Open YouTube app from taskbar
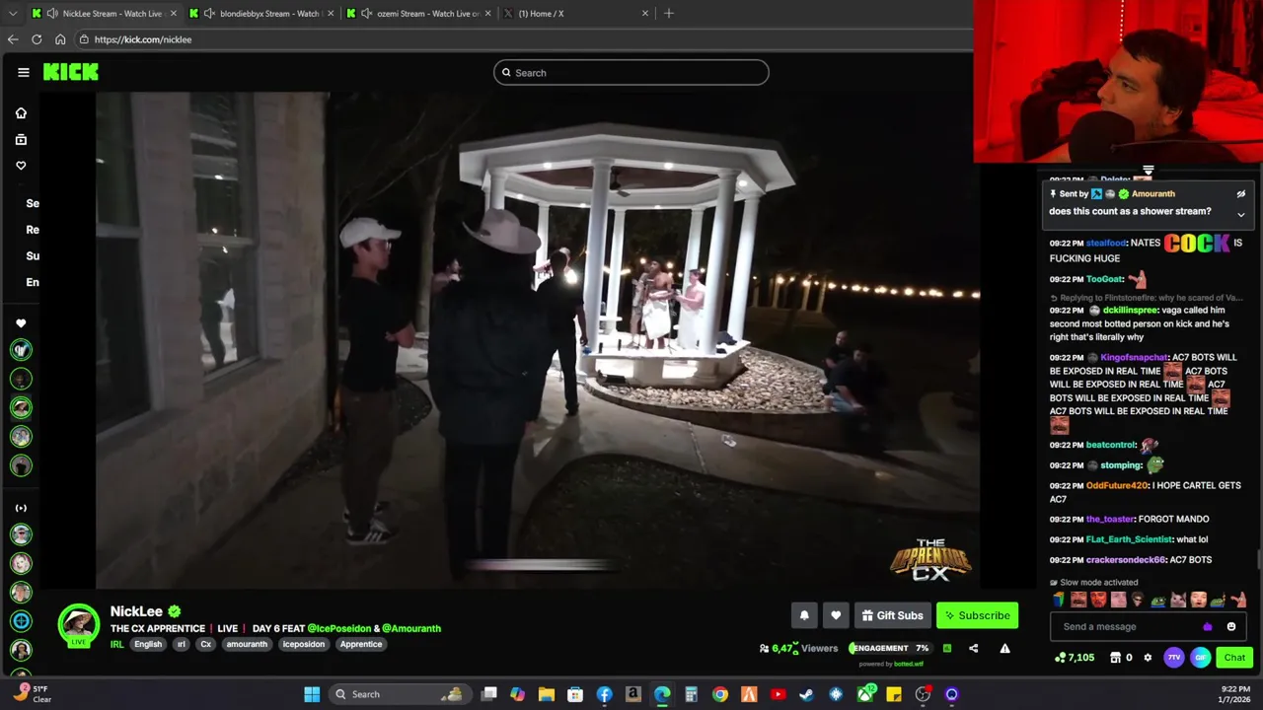 point(778,694)
